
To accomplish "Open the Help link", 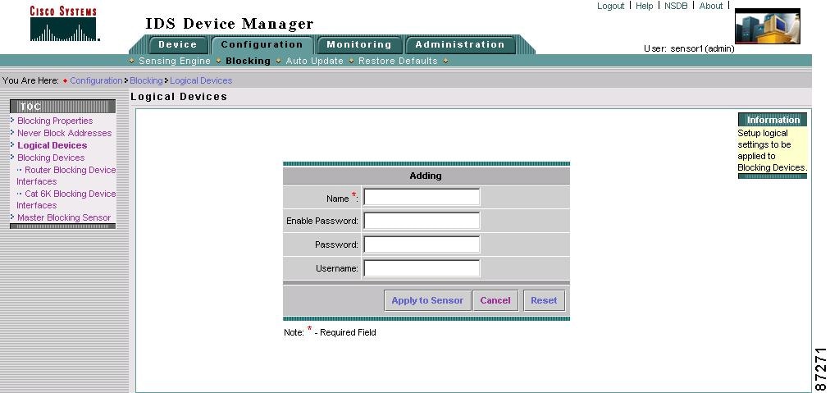I will 644,6.
